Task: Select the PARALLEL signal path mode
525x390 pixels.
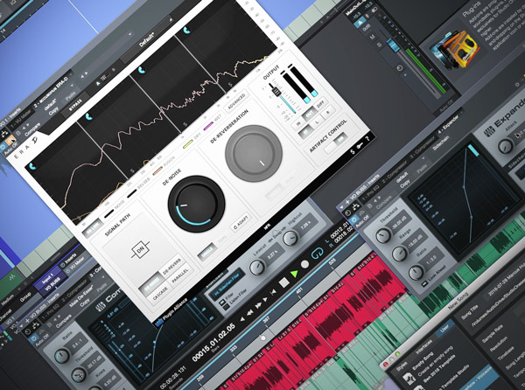Action: click(x=180, y=276)
